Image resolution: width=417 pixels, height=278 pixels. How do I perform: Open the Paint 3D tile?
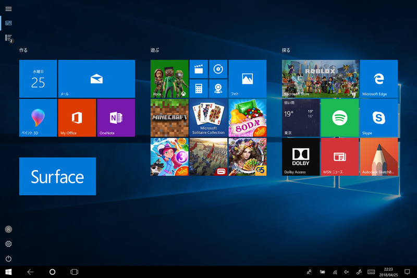pyautogui.click(x=38, y=118)
